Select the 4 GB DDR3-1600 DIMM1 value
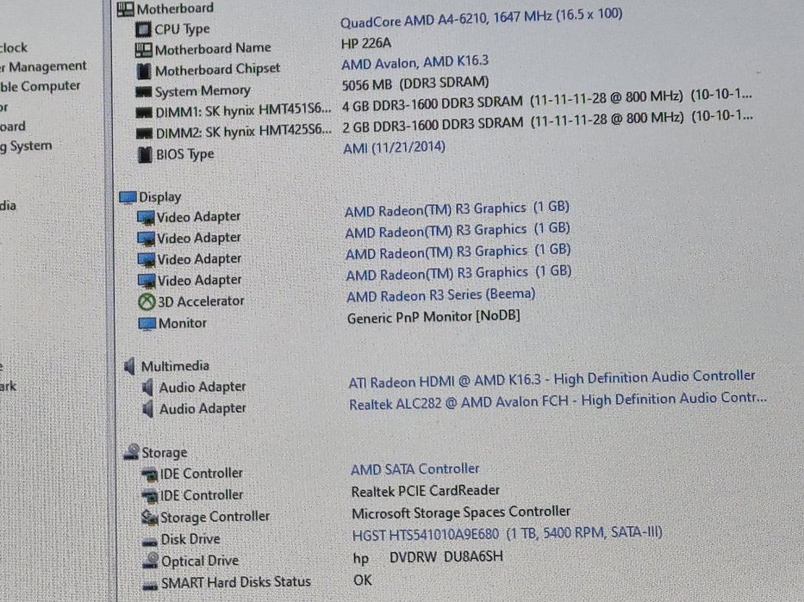Screen dimensions: 804x602 pos(546,99)
